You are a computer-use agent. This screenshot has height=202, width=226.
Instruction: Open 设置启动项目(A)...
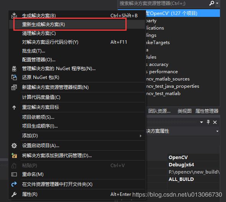tap(77, 146)
